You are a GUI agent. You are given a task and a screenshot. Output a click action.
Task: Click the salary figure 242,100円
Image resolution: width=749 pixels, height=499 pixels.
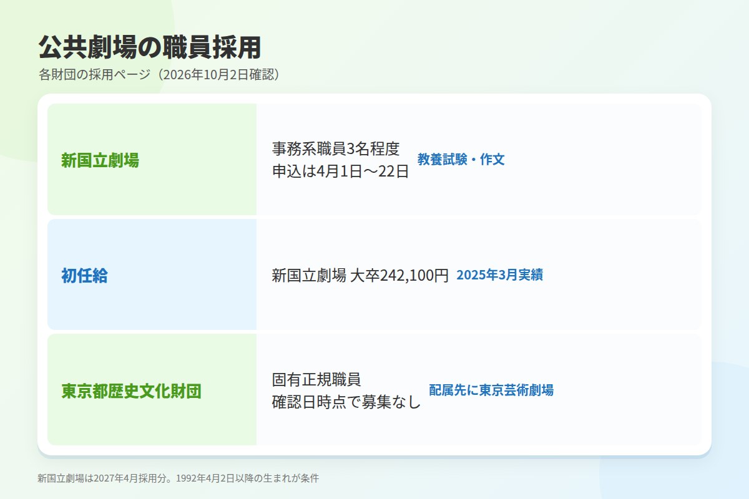tap(414, 275)
